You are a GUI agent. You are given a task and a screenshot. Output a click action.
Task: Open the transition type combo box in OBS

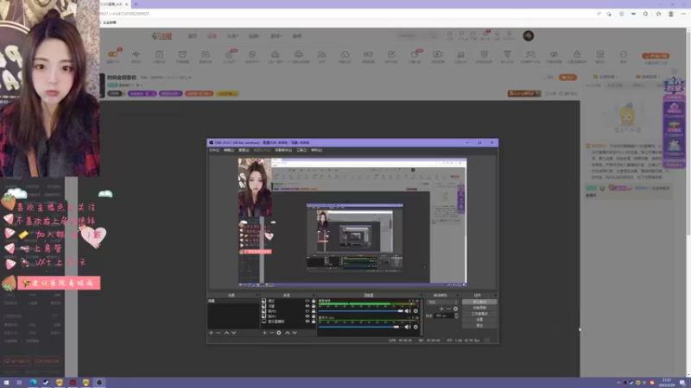(x=443, y=303)
